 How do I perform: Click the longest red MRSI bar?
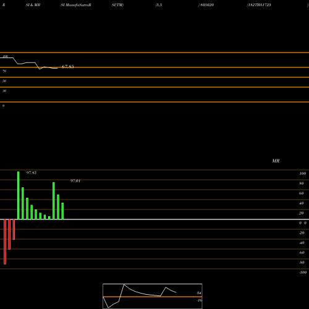point(5,242)
